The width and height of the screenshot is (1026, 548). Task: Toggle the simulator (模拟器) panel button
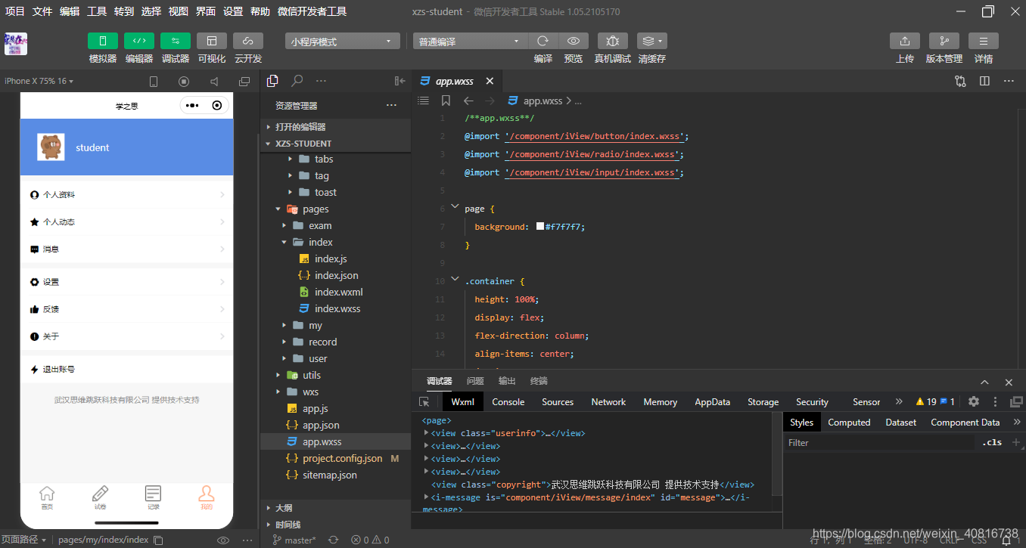click(103, 41)
